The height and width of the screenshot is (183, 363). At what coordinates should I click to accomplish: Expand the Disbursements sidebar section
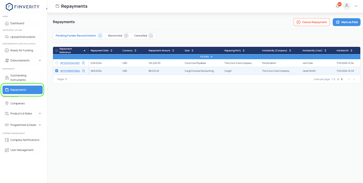(40, 61)
